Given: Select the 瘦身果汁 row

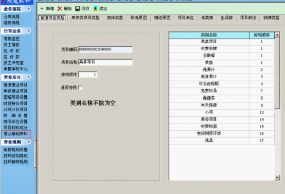Looking at the screenshot, I should 222,77.
